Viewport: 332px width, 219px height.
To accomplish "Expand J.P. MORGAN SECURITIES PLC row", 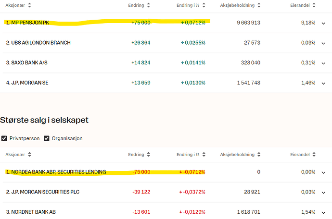I will point(323,193).
